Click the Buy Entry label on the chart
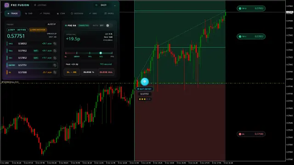The image size is (294, 165). pyautogui.click(x=145, y=89)
